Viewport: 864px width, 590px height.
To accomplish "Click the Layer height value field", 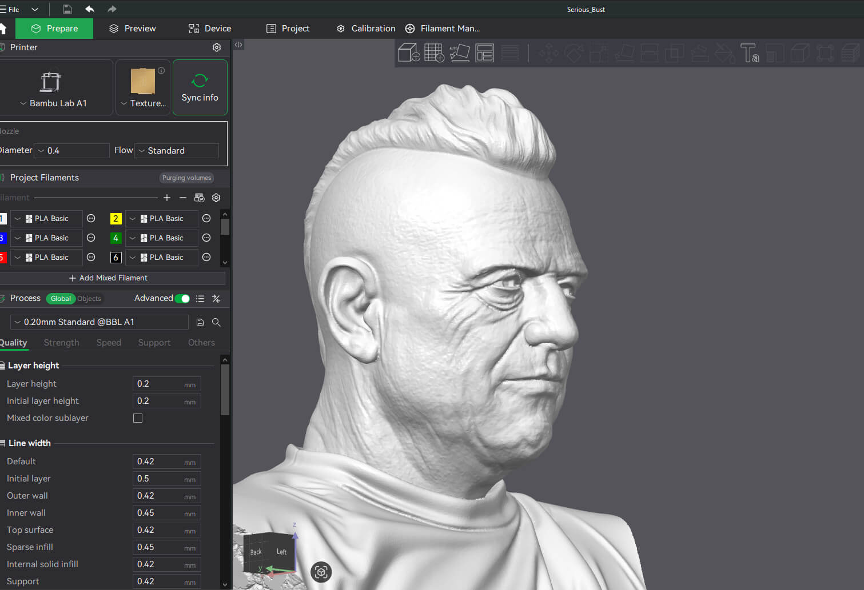I will [x=166, y=384].
